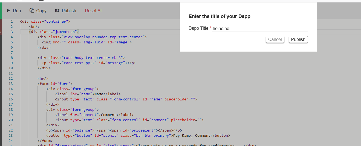361x146 pixels.
Task: Click the <hr/> code line
Action: pos(43,78)
